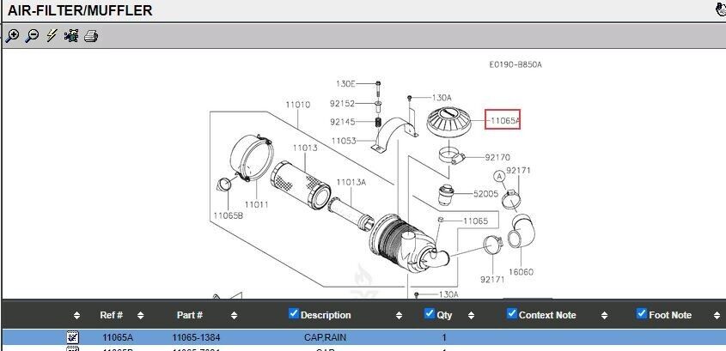Click the circled A marker in diagram

point(498,176)
